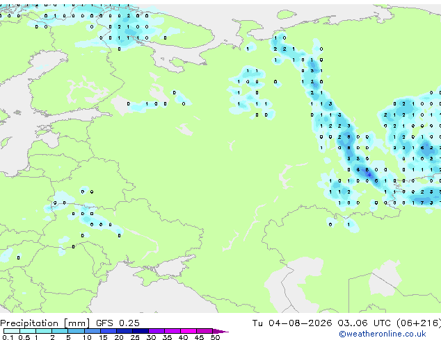Viewport: 441px width, 340px height.
Task: Click the '(06+216)' forecast run label
Action: (419, 323)
